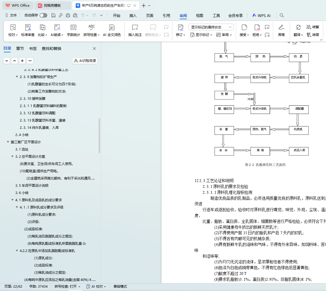326x291 pixels.
Task: Open the 工具 ribbon tab
Action: (216, 15)
